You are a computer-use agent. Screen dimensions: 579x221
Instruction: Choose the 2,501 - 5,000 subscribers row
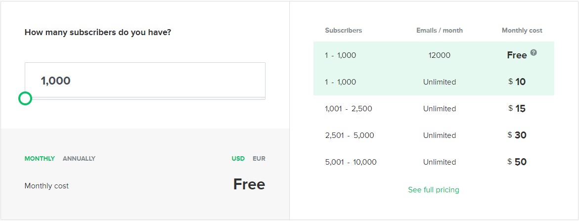pyautogui.click(x=434, y=135)
